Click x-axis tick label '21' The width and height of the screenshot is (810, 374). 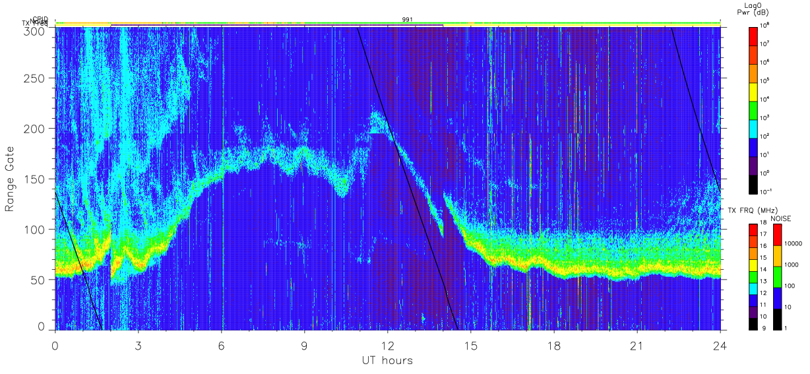[x=637, y=346]
